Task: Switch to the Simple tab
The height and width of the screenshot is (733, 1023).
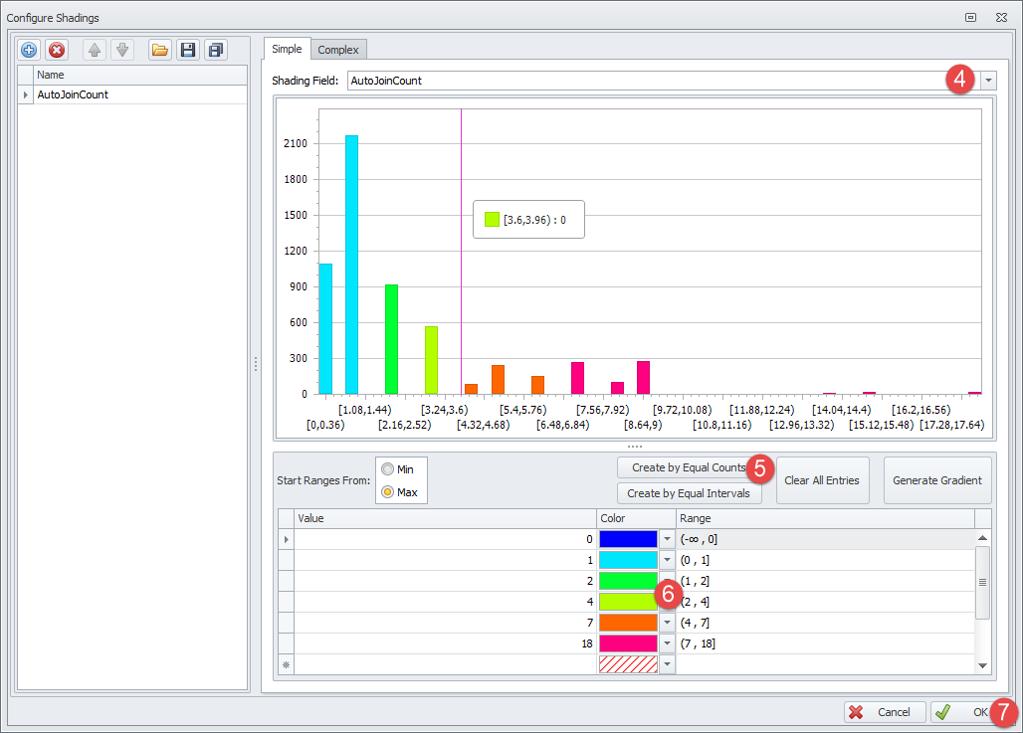Action: [x=287, y=50]
